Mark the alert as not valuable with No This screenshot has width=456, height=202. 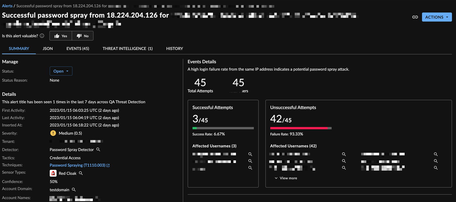(x=83, y=36)
